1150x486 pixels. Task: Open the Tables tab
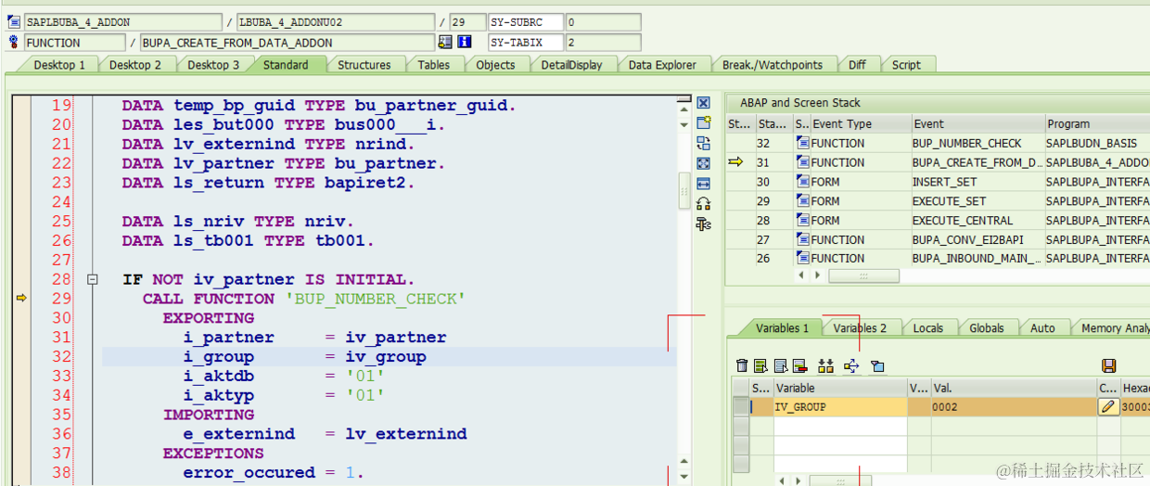click(x=433, y=65)
